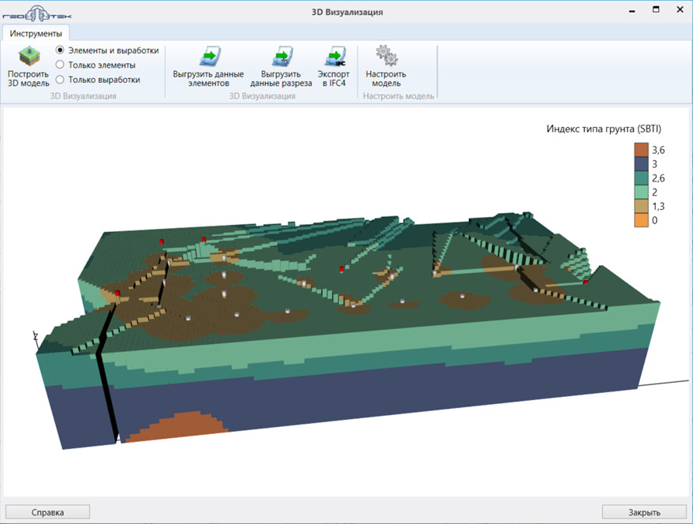Select the light green 2 legend swatch

(641, 192)
